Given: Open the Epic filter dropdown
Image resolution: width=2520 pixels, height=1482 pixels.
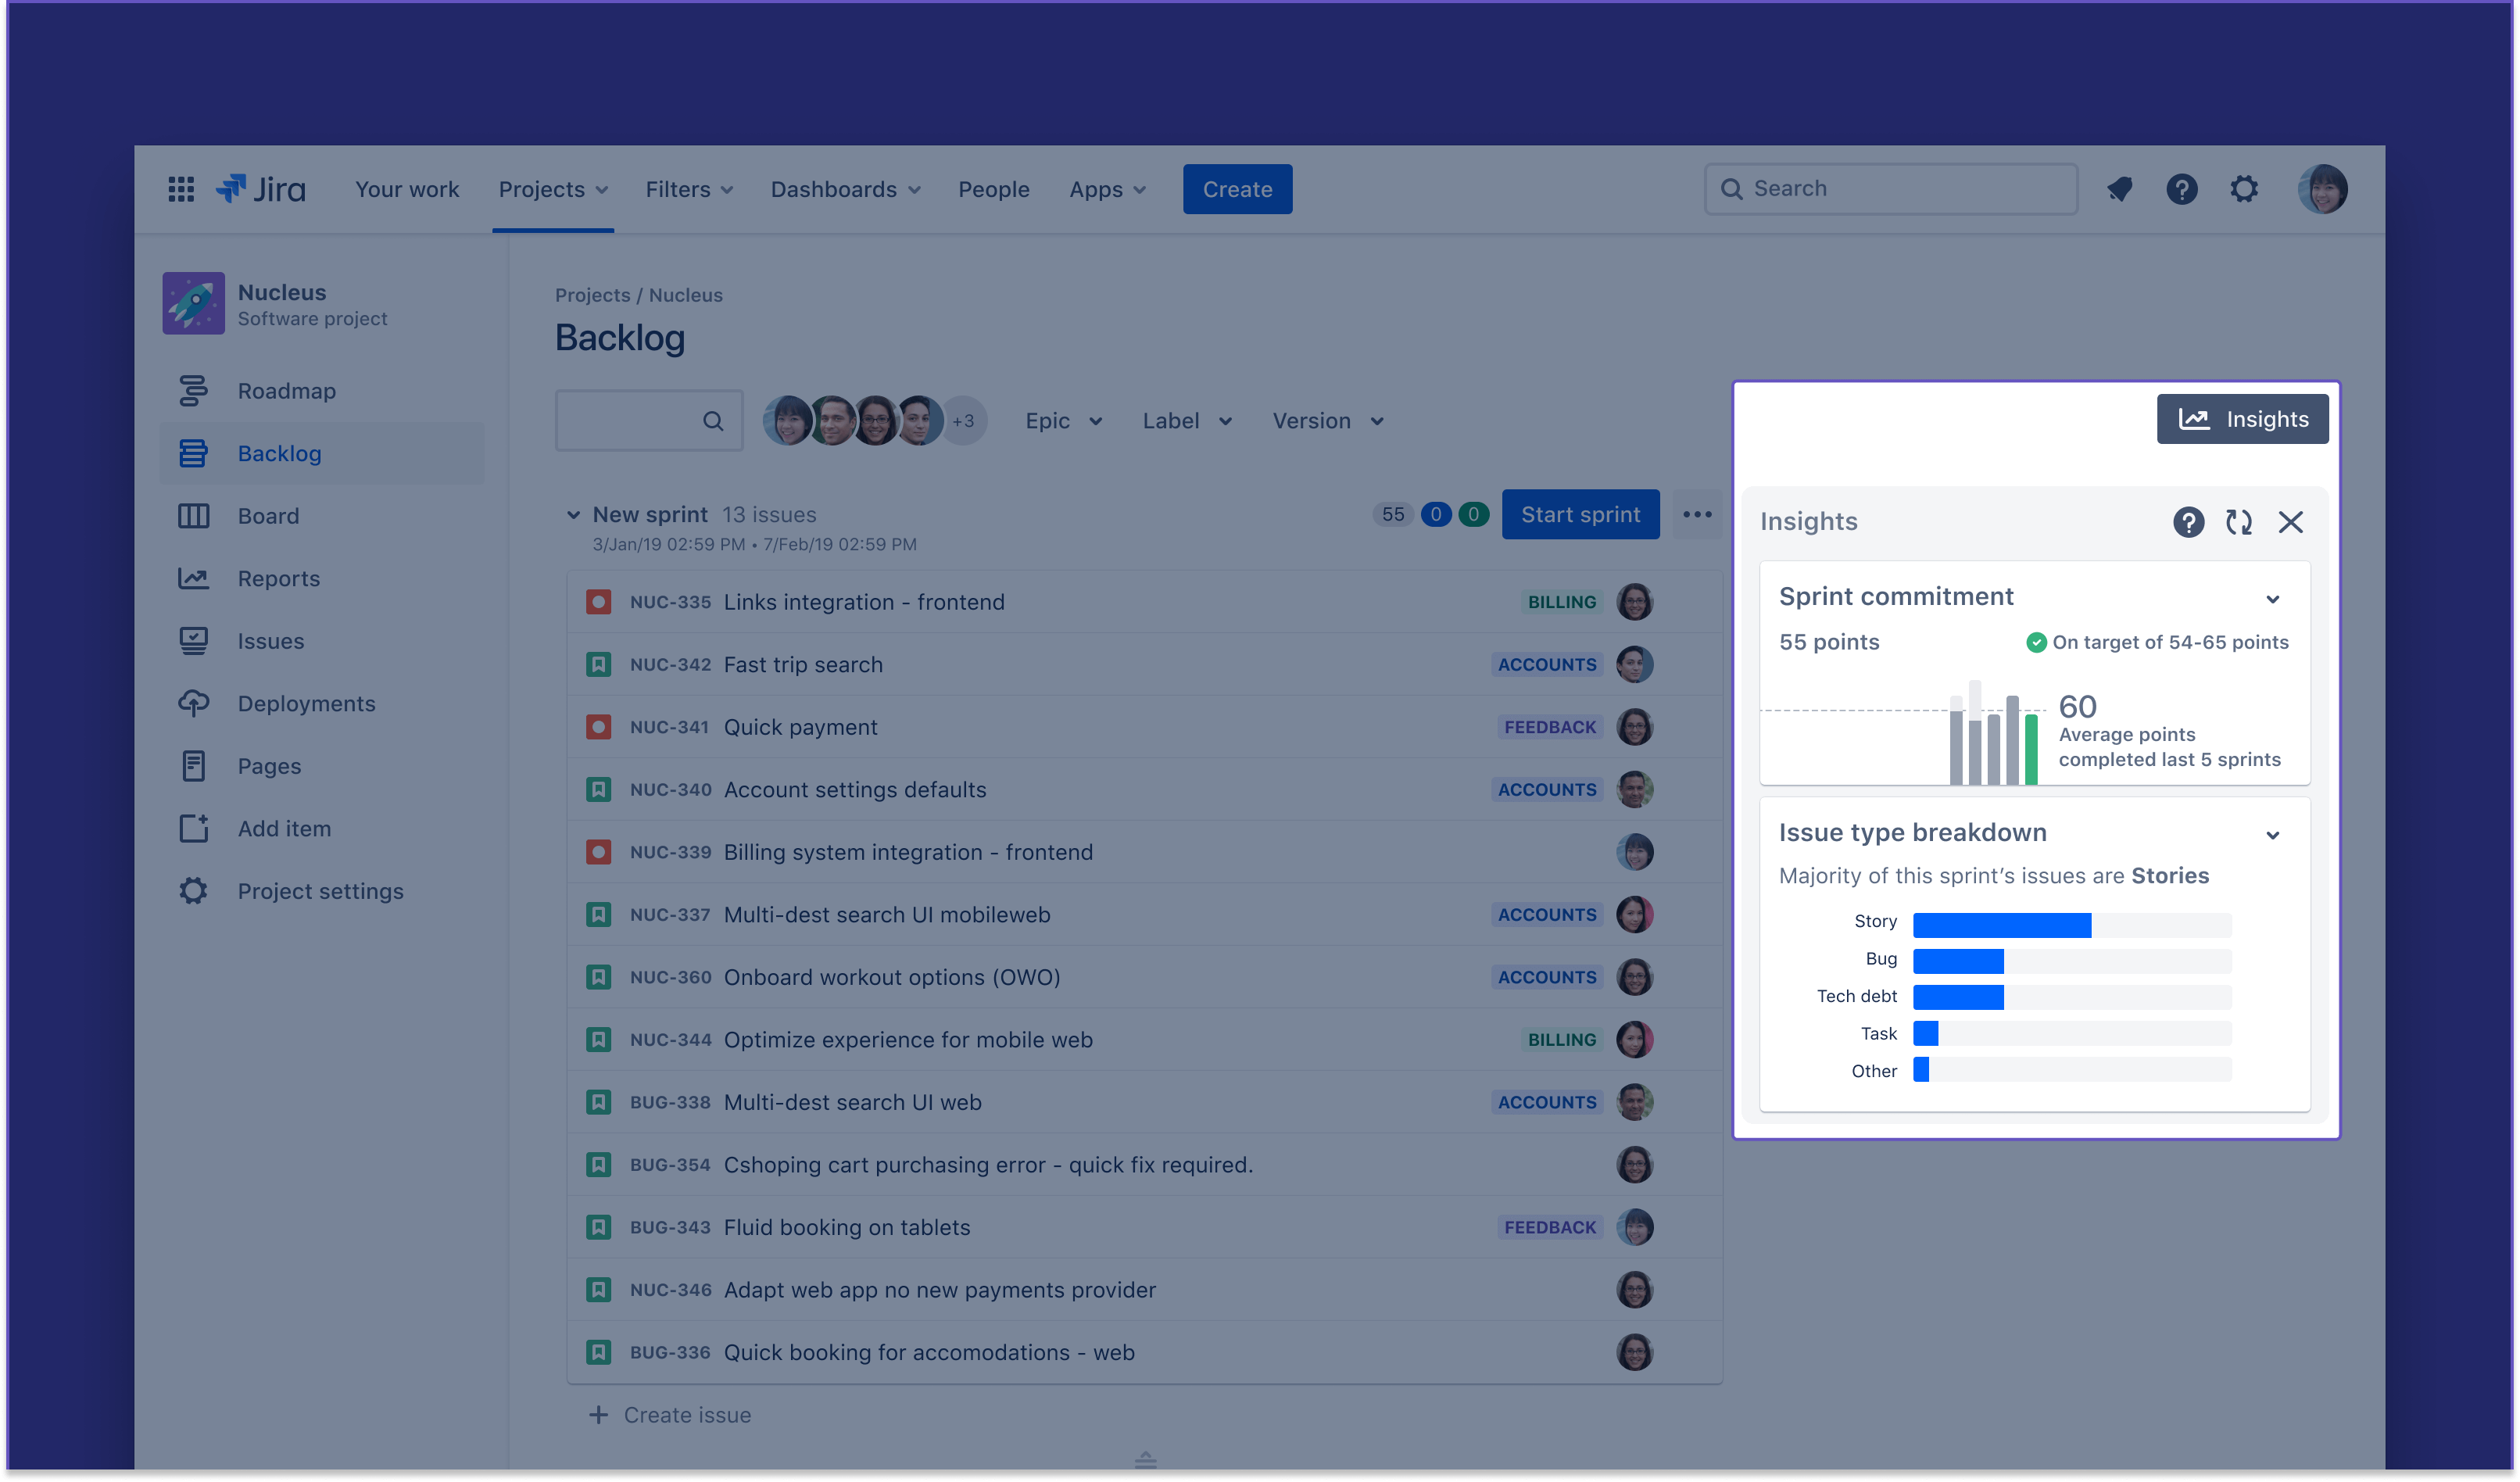Looking at the screenshot, I should [1060, 420].
